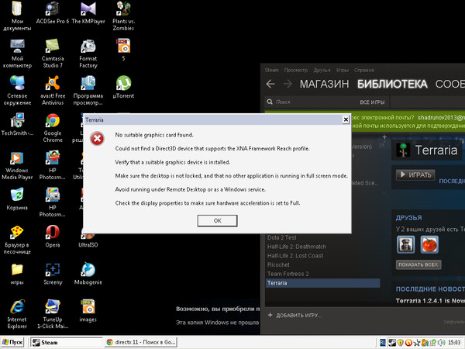Screen dimensions: 465x349
Task: Open the tomato avatar friend in Steam
Action: [429, 244]
